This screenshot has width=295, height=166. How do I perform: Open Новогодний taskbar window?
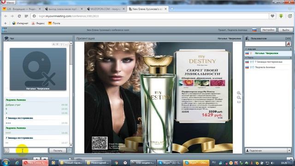pos(98,163)
